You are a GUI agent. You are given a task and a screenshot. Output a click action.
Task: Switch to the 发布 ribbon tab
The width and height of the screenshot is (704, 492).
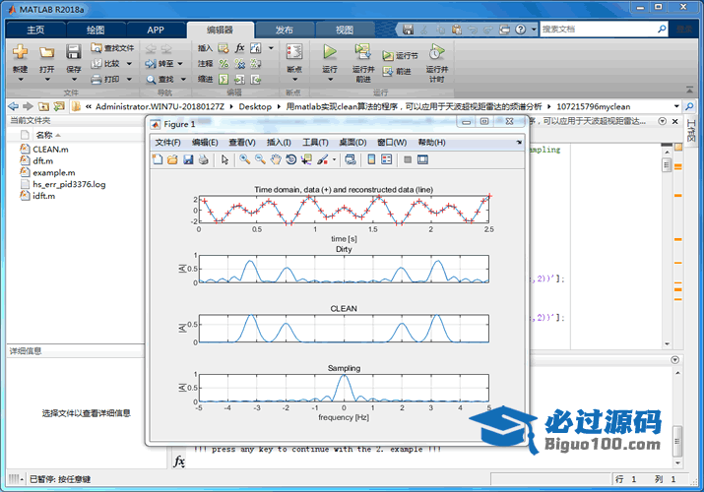point(285,31)
